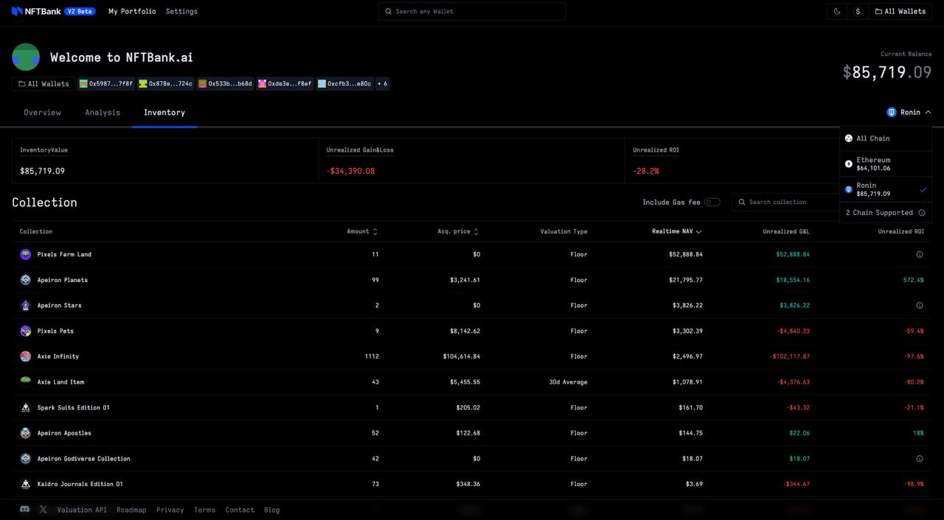The height and width of the screenshot is (520, 944).
Task: Open the Discord icon link
Action: click(x=24, y=509)
